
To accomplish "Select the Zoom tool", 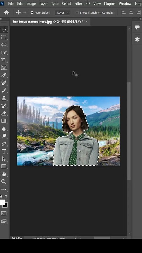I will coord(4,182).
